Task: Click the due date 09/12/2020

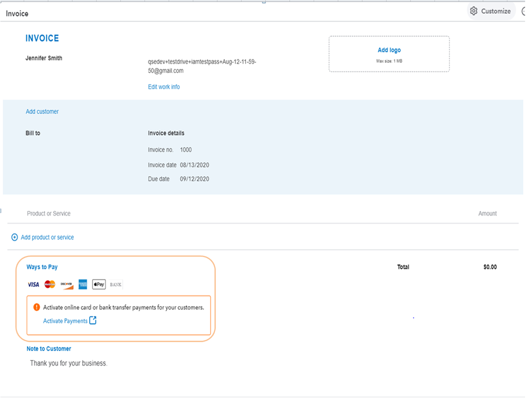Action: click(x=195, y=179)
